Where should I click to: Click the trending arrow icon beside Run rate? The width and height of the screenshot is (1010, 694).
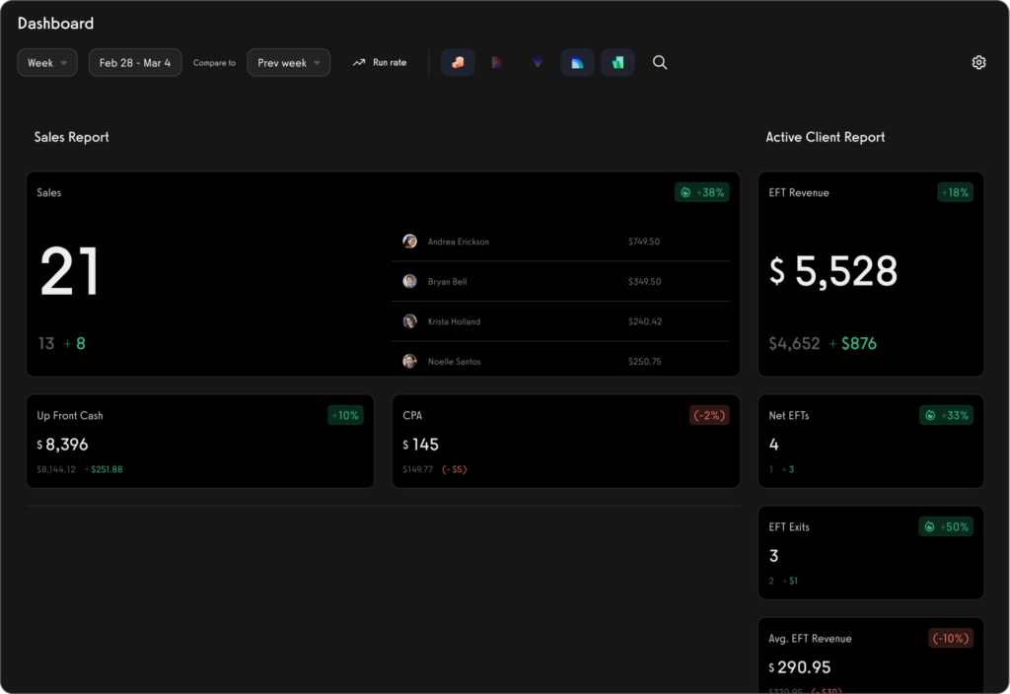358,61
